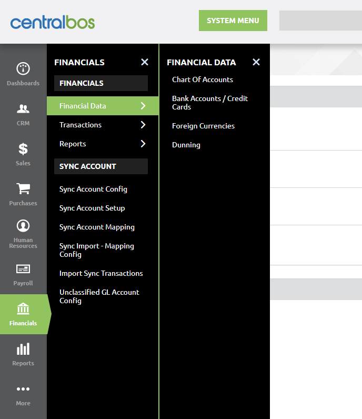Close the Financials menu panel

[x=145, y=62]
